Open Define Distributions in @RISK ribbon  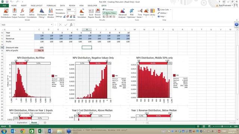click(x=6, y=13)
